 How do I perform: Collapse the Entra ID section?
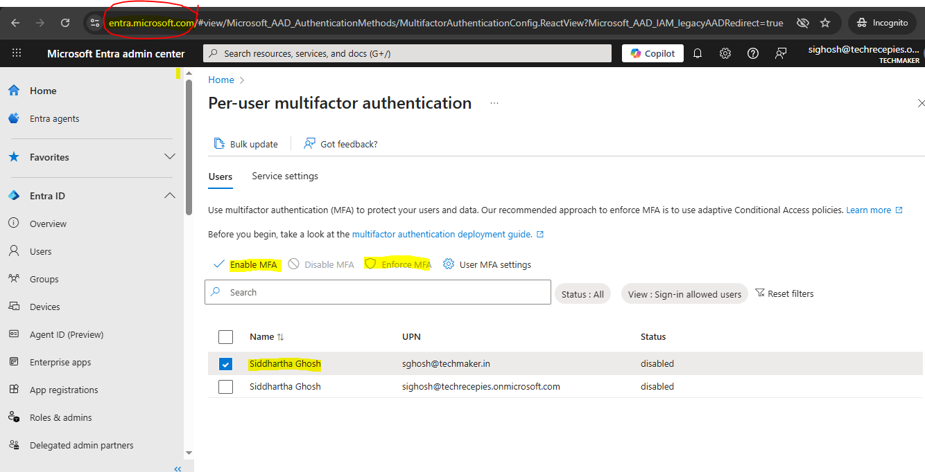pyautogui.click(x=170, y=196)
